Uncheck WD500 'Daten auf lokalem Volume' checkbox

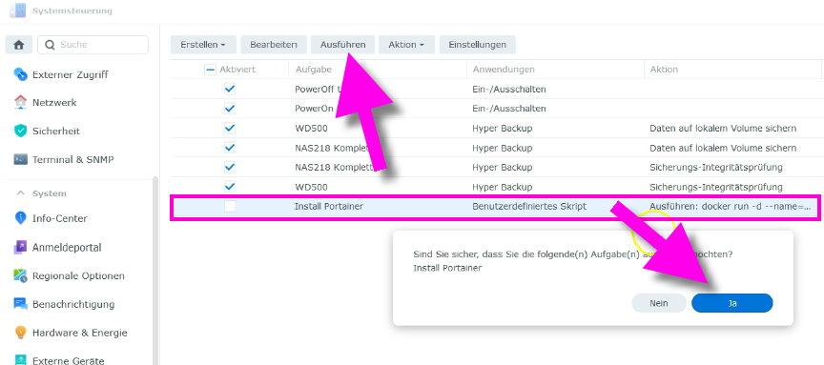[x=230, y=128]
